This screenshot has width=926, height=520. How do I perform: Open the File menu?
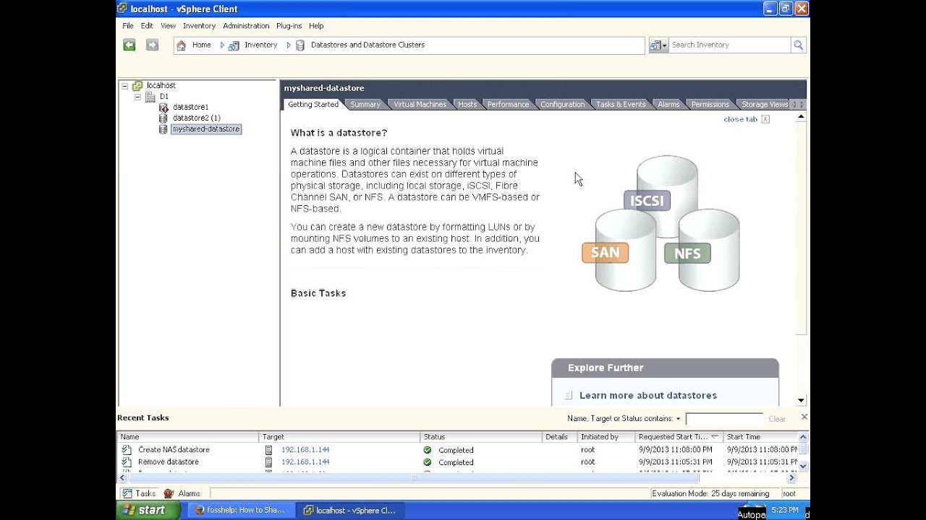pos(128,26)
